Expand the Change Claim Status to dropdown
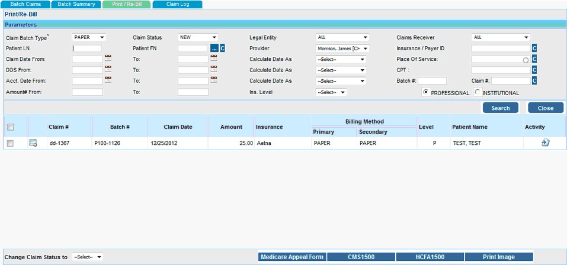The width and height of the screenshot is (567, 265). pos(88,257)
